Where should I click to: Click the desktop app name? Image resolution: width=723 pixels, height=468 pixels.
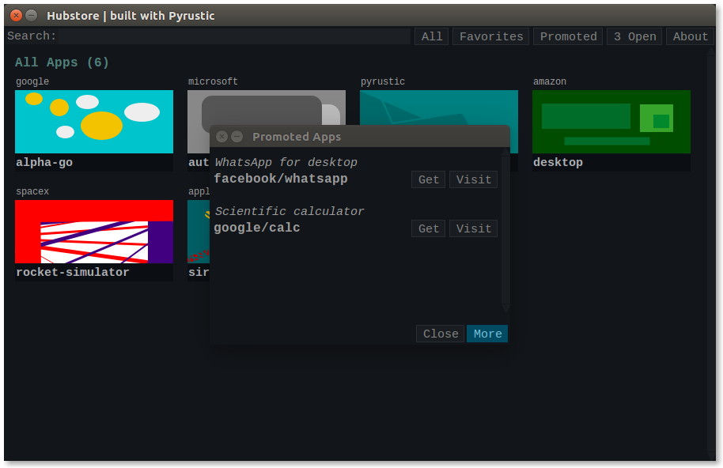pos(558,162)
